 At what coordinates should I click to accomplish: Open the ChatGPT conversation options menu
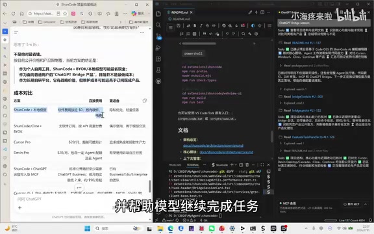click(142, 32)
